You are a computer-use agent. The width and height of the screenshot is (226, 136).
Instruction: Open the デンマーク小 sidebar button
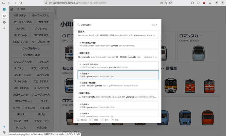point(42,121)
